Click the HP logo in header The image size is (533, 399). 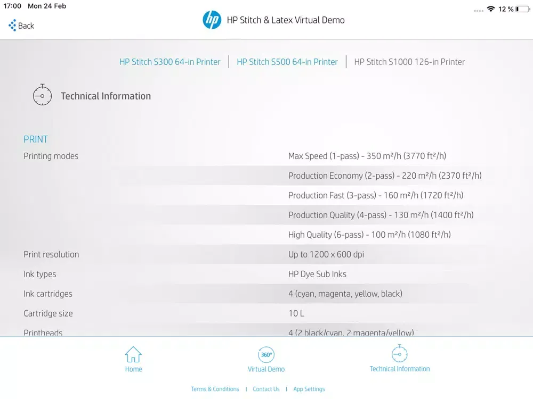coord(212,20)
